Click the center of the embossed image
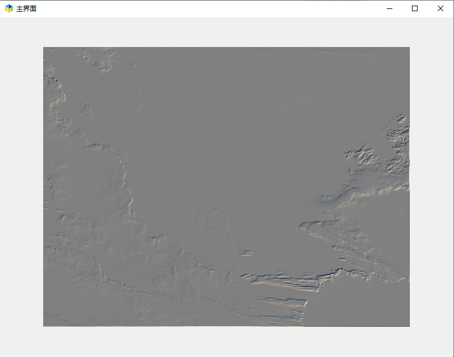Image resolution: width=454 pixels, height=357 pixels. coord(226,186)
